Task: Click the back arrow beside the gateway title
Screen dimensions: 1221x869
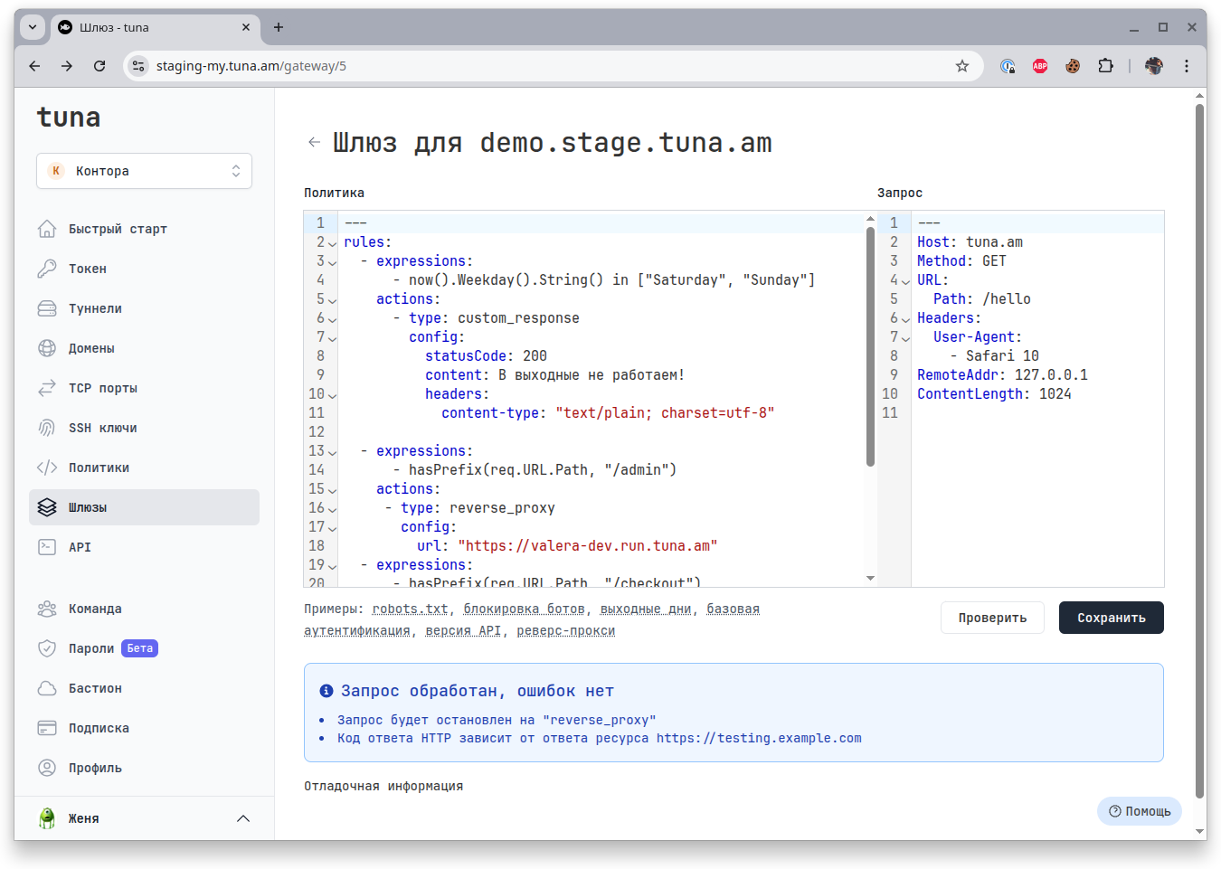Action: tap(314, 142)
